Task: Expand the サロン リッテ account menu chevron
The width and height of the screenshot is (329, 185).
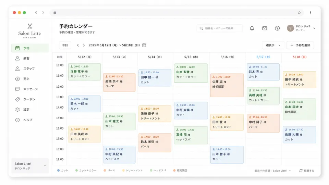Action: [x=314, y=28]
